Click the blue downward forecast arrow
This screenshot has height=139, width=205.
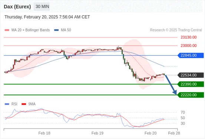pos(171,85)
